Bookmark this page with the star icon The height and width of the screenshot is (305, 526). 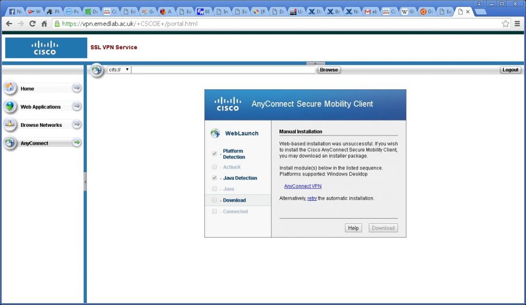505,24
